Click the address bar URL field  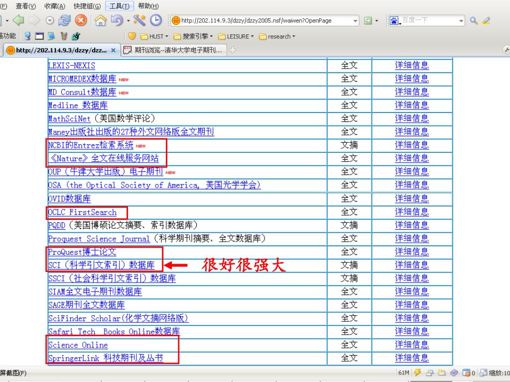(x=266, y=21)
